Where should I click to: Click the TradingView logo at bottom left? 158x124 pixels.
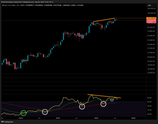[7, 122]
